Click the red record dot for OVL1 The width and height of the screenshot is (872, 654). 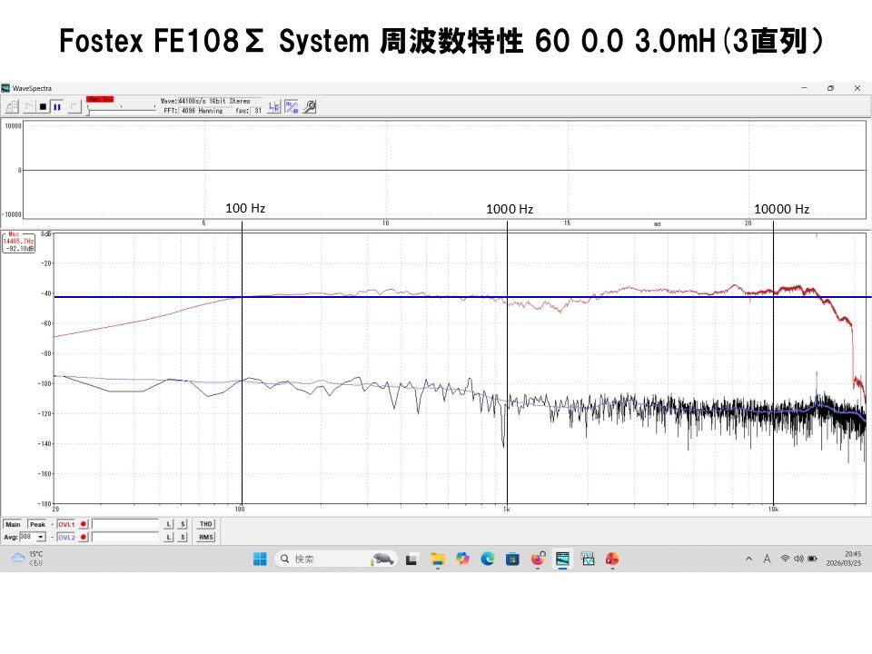point(84,524)
